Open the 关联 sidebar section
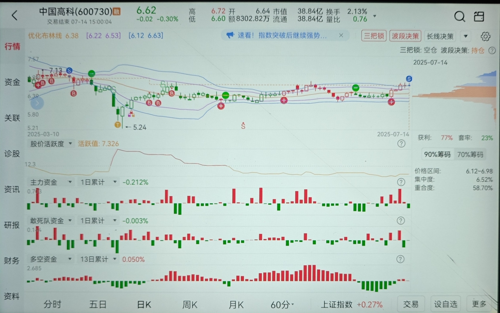The image size is (500, 313). (x=12, y=118)
